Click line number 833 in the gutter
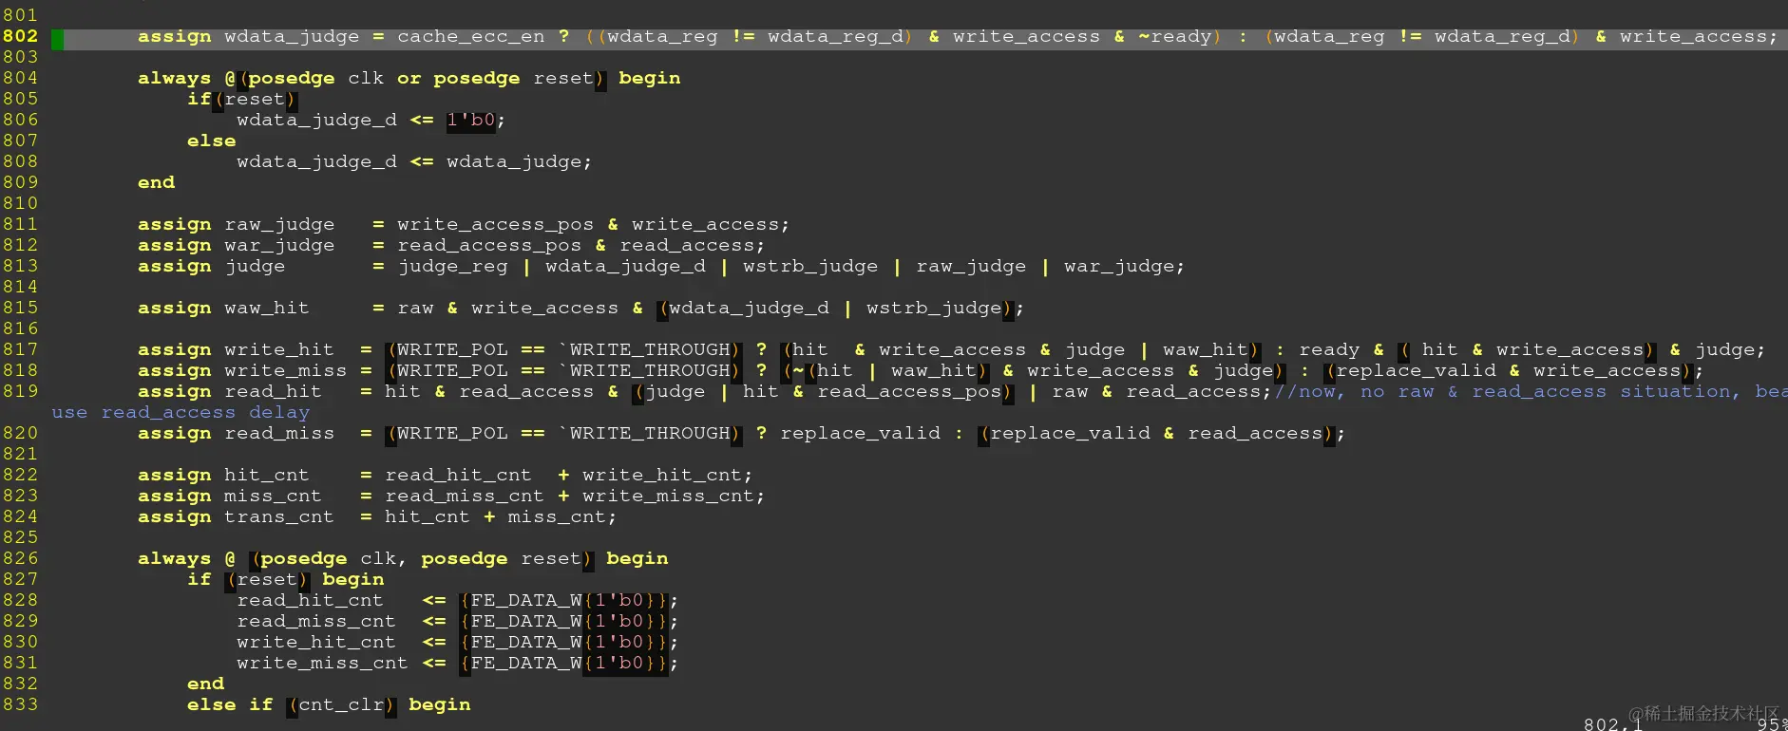The width and height of the screenshot is (1788, 731). point(20,704)
